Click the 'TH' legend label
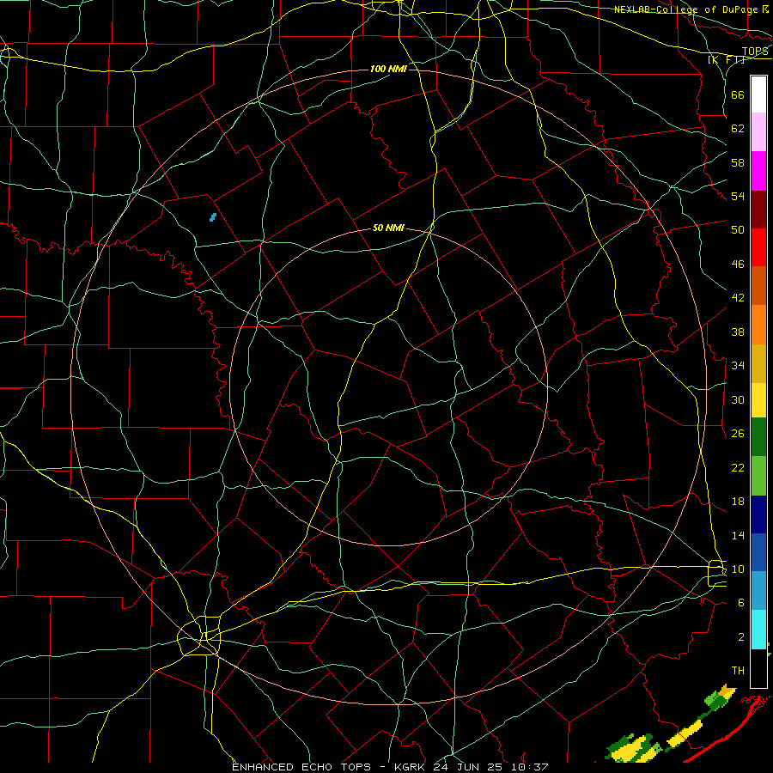 click(x=738, y=671)
